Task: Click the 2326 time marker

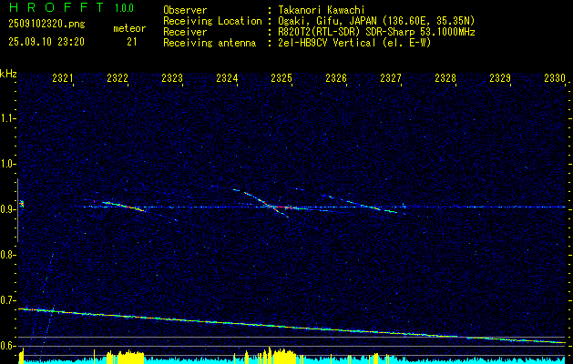Action: coord(336,78)
